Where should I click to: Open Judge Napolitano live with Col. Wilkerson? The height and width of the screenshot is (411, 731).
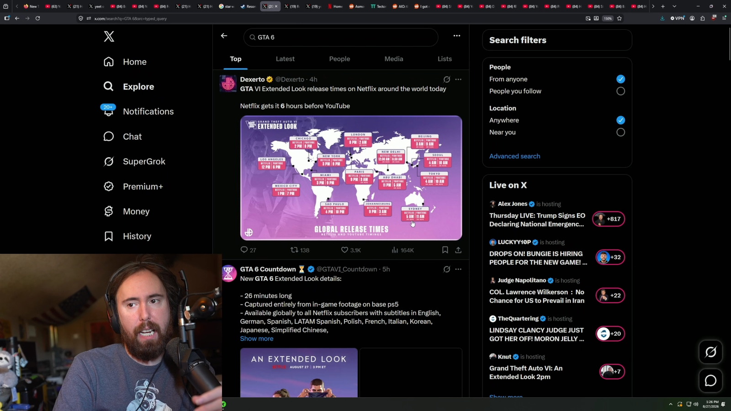click(x=537, y=296)
